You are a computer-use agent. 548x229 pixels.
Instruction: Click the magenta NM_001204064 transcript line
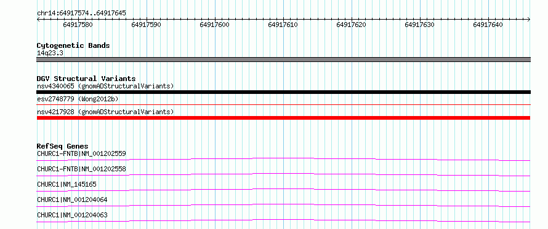pyautogui.click(x=283, y=205)
